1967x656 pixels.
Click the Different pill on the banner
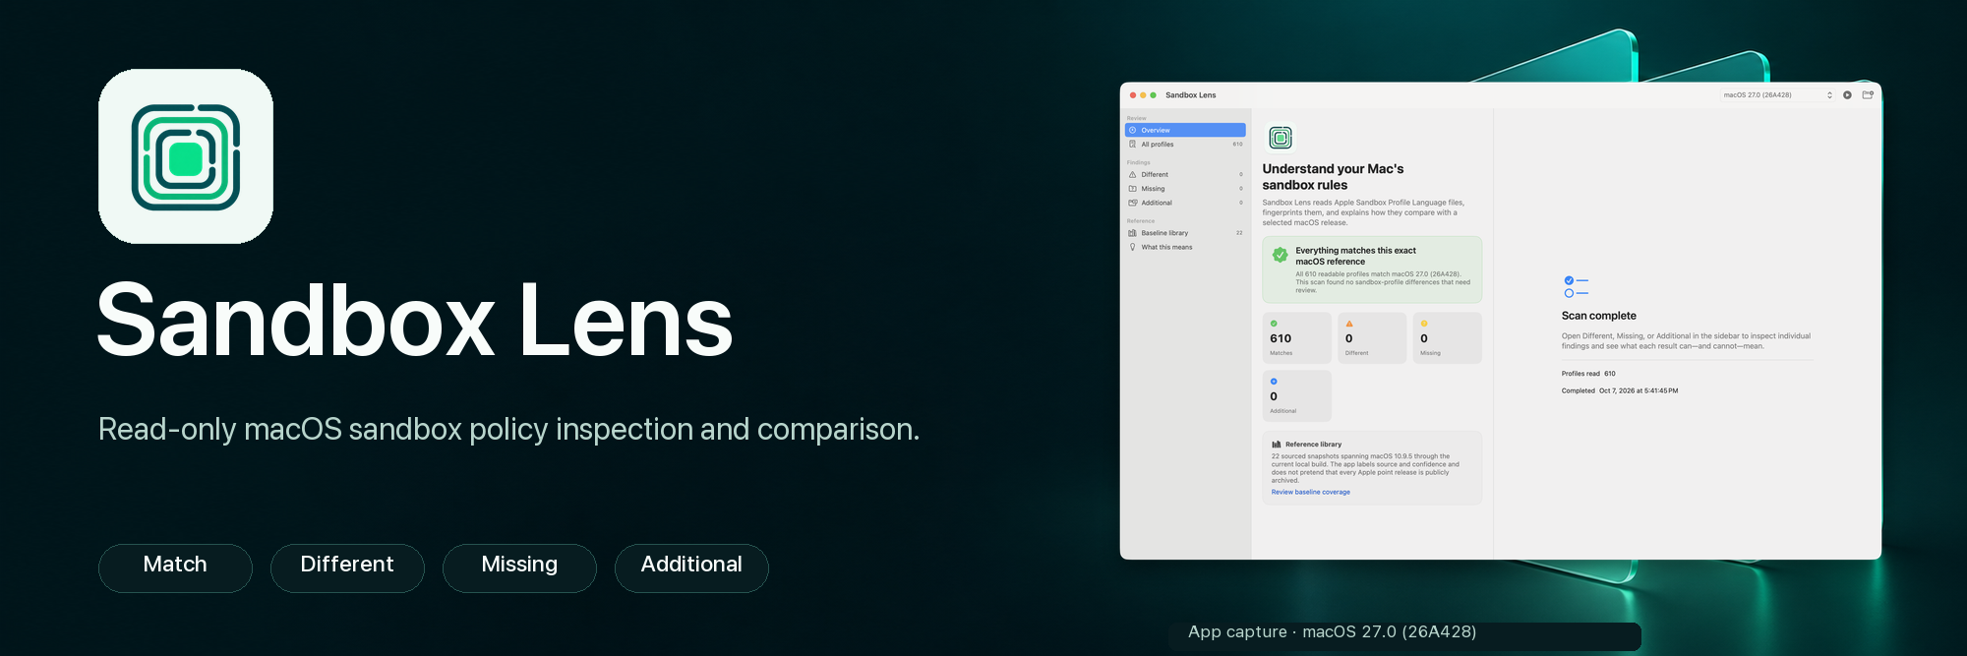(347, 567)
